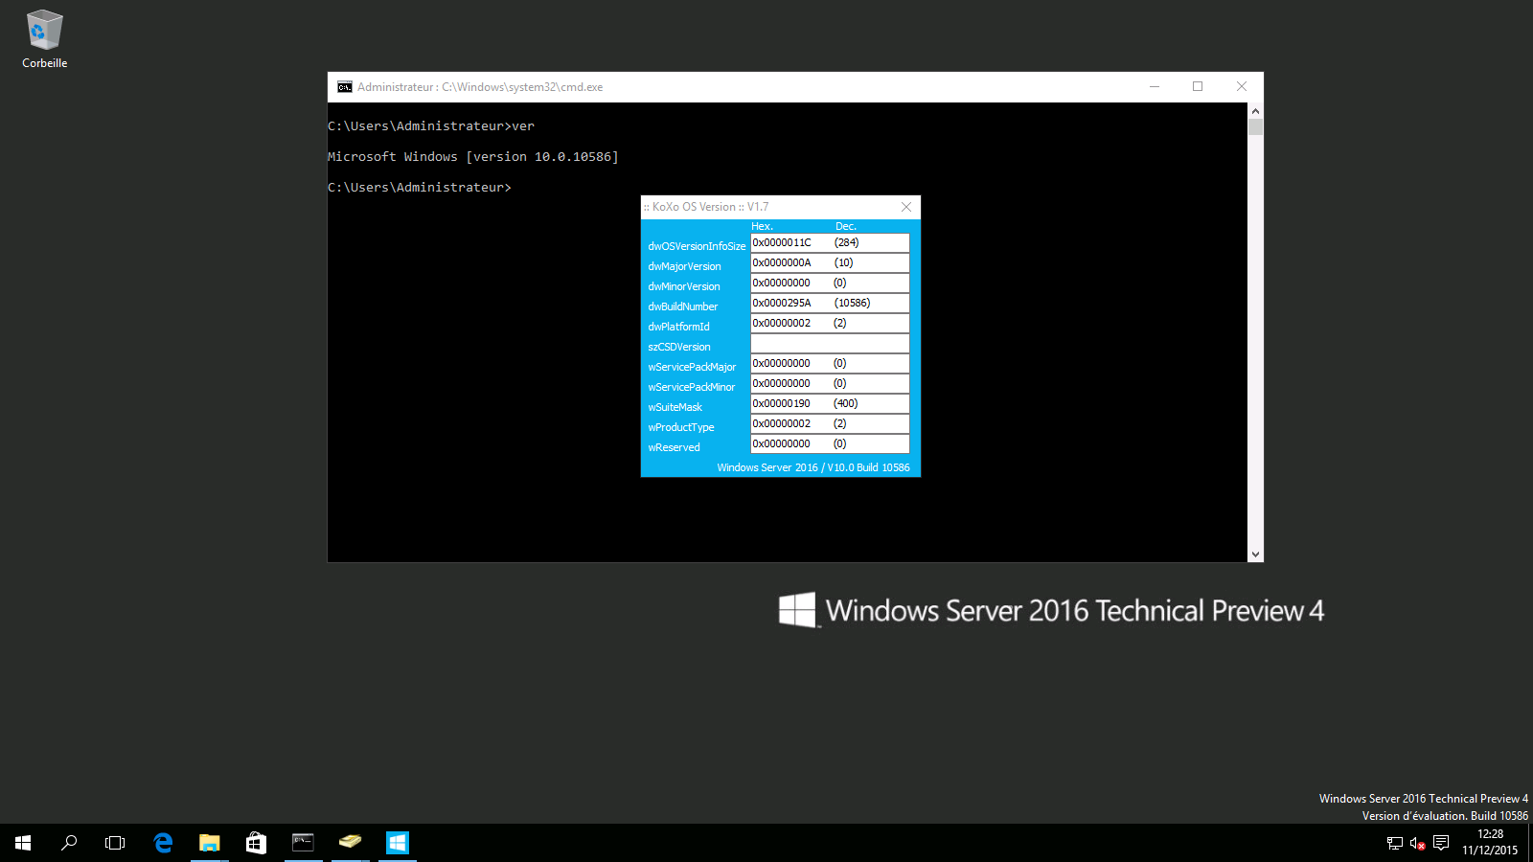This screenshot has height=862, width=1533.
Task: Click cmd scrollbar down arrow
Action: click(1255, 555)
